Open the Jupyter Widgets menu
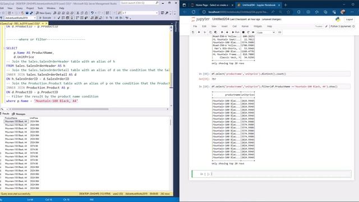359x202 pixels. pos(257,26)
